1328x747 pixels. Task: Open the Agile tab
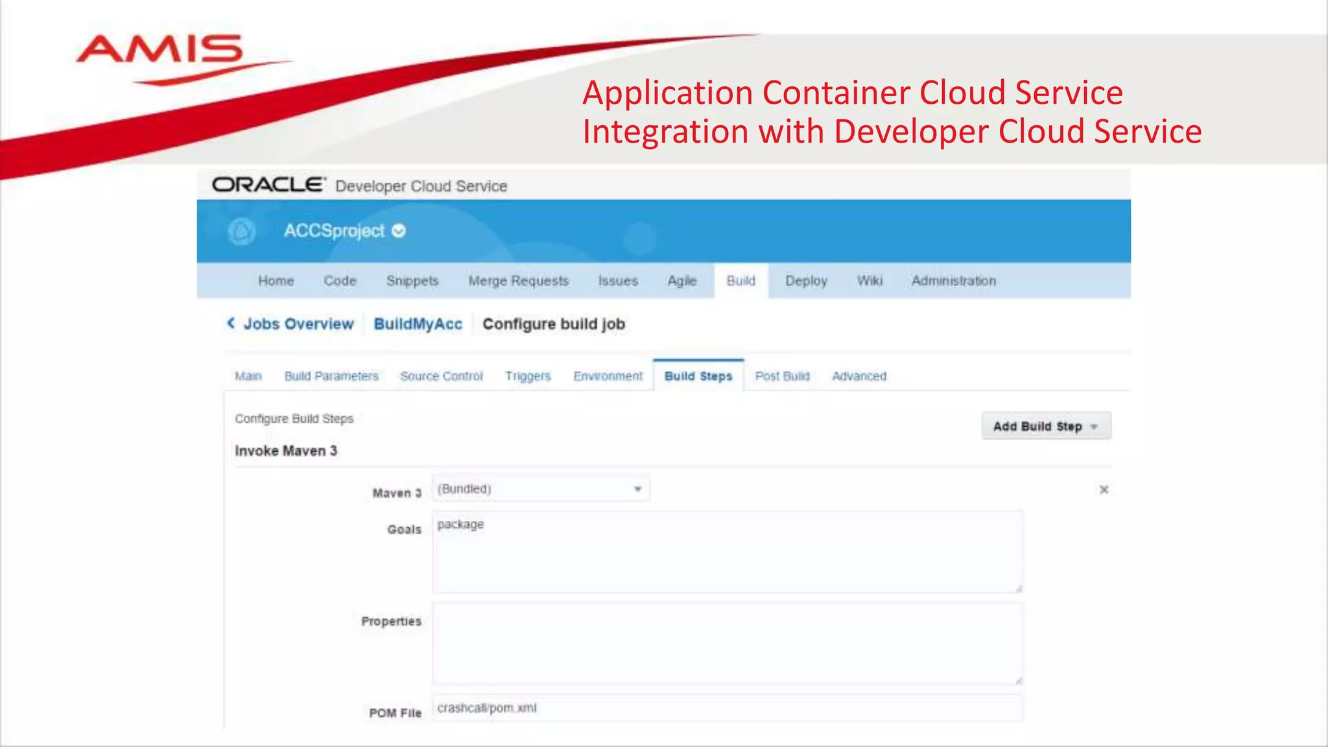point(682,281)
